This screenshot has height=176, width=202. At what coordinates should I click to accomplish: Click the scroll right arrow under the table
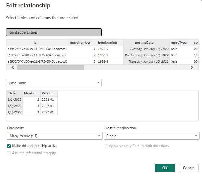point(192,67)
